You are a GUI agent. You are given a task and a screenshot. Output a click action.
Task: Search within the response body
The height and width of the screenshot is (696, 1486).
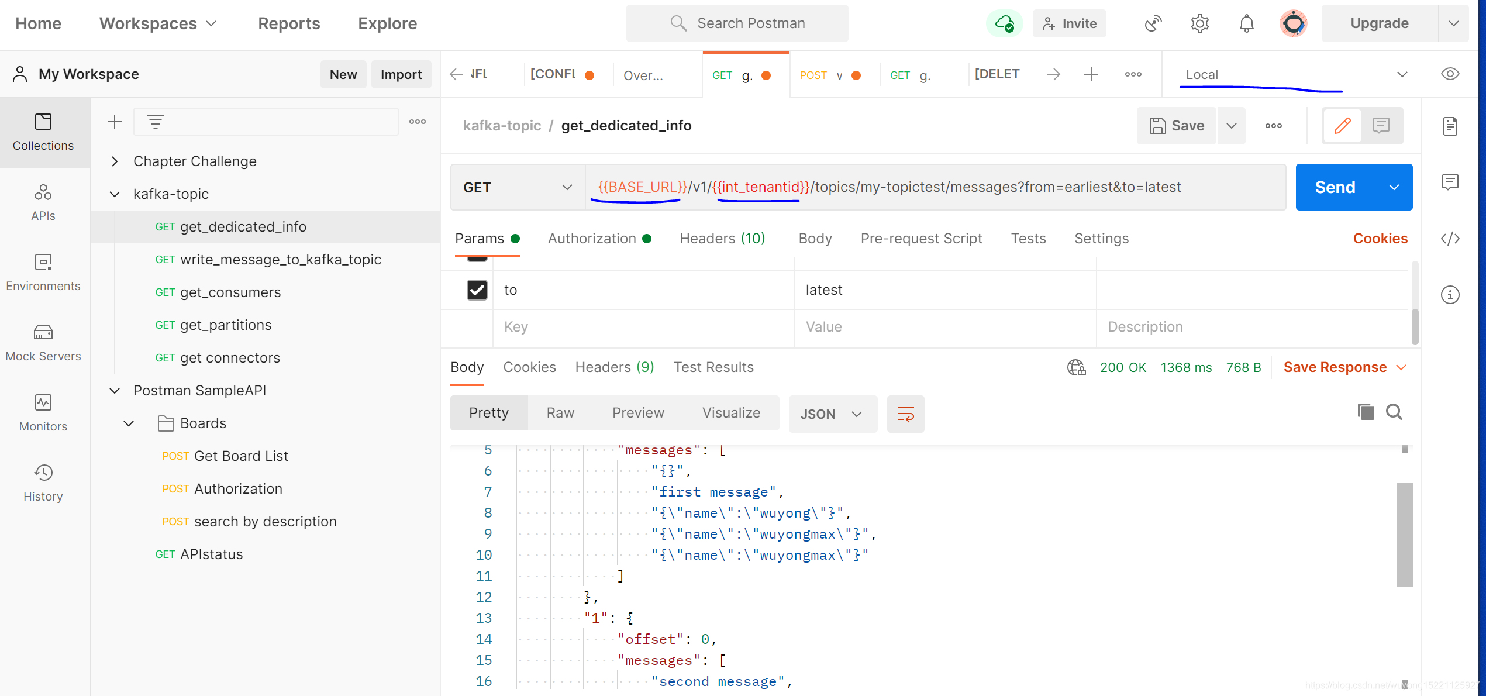(x=1394, y=412)
